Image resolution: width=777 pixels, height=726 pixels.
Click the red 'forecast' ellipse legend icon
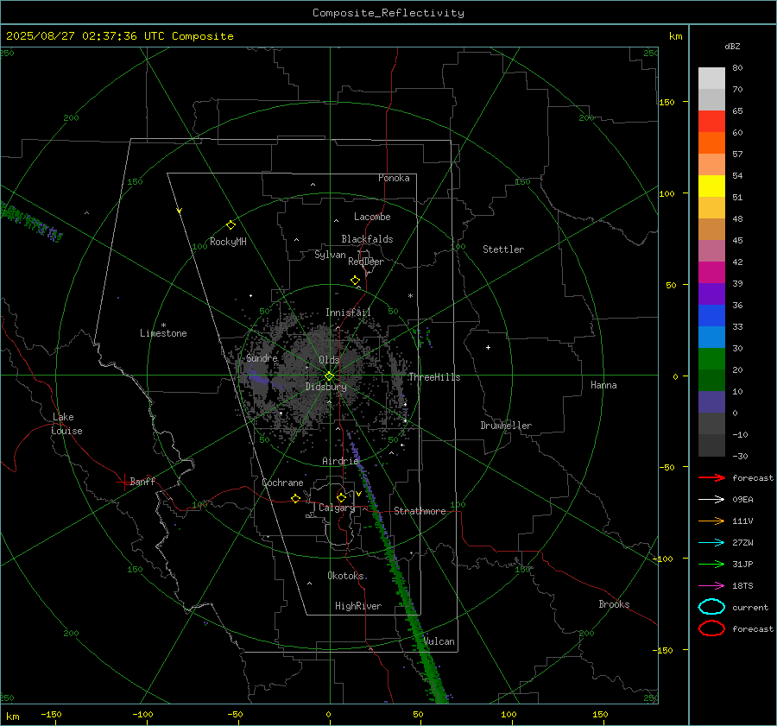tap(711, 628)
